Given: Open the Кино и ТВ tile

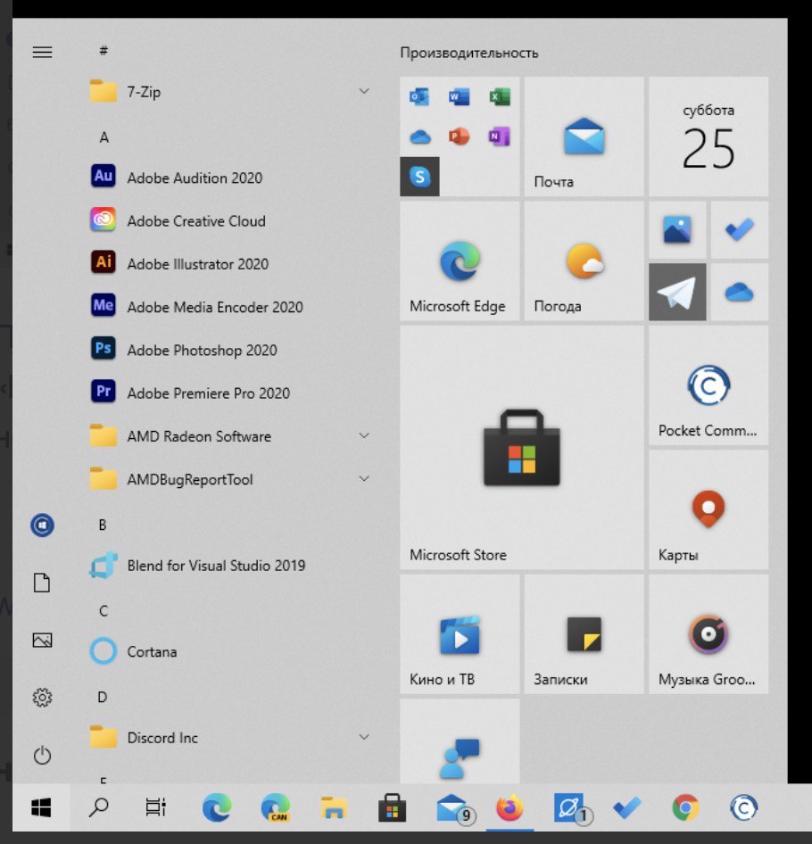Looking at the screenshot, I should pos(460,634).
